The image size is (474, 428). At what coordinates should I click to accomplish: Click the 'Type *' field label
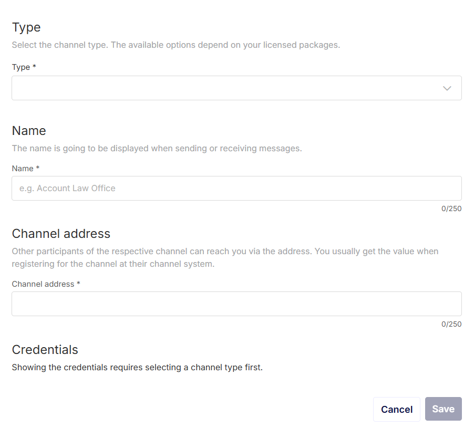click(24, 67)
